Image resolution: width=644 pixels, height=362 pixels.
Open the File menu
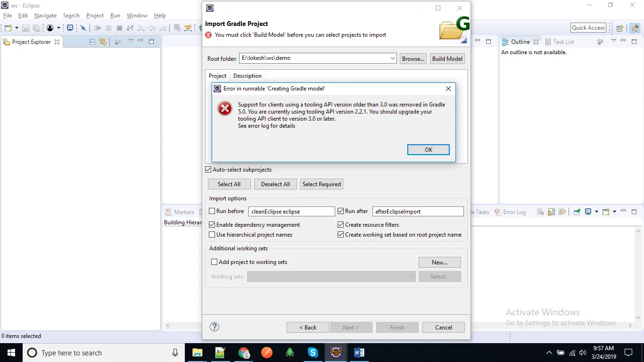point(8,16)
